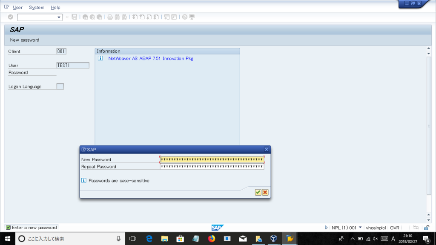This screenshot has width=436, height=245.
Task: Click the status message 'Enter a new password'
Action: point(34,228)
